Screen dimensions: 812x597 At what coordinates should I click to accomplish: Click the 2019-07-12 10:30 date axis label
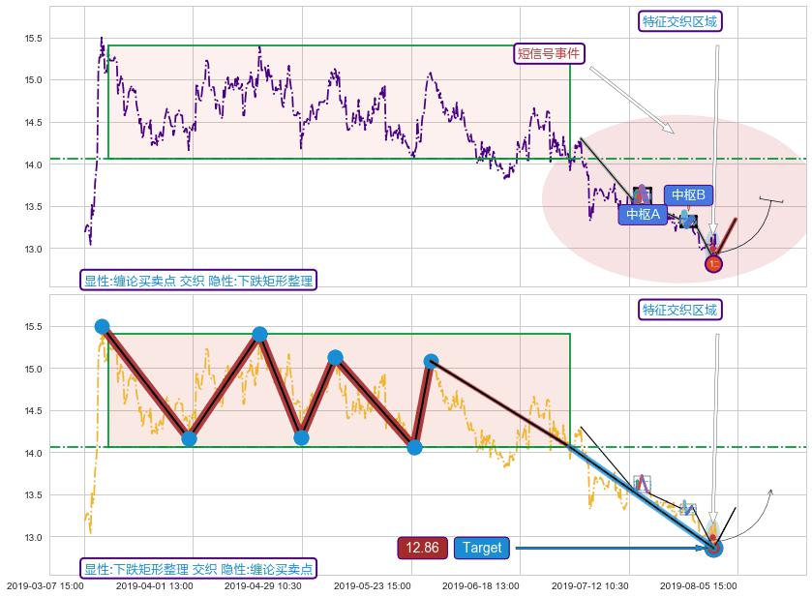coord(590,585)
